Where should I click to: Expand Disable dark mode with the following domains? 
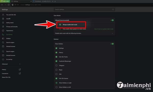coord(84,33)
